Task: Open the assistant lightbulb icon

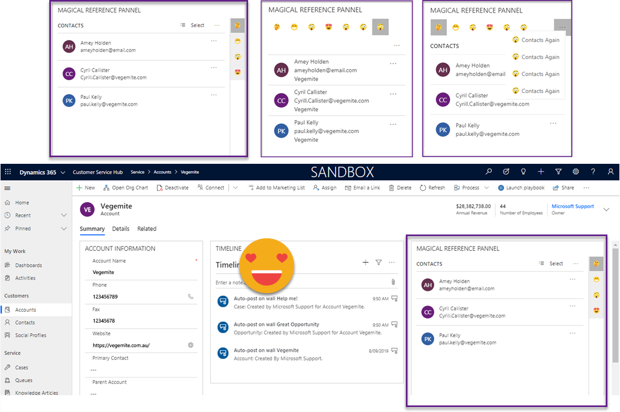Action: [x=523, y=171]
